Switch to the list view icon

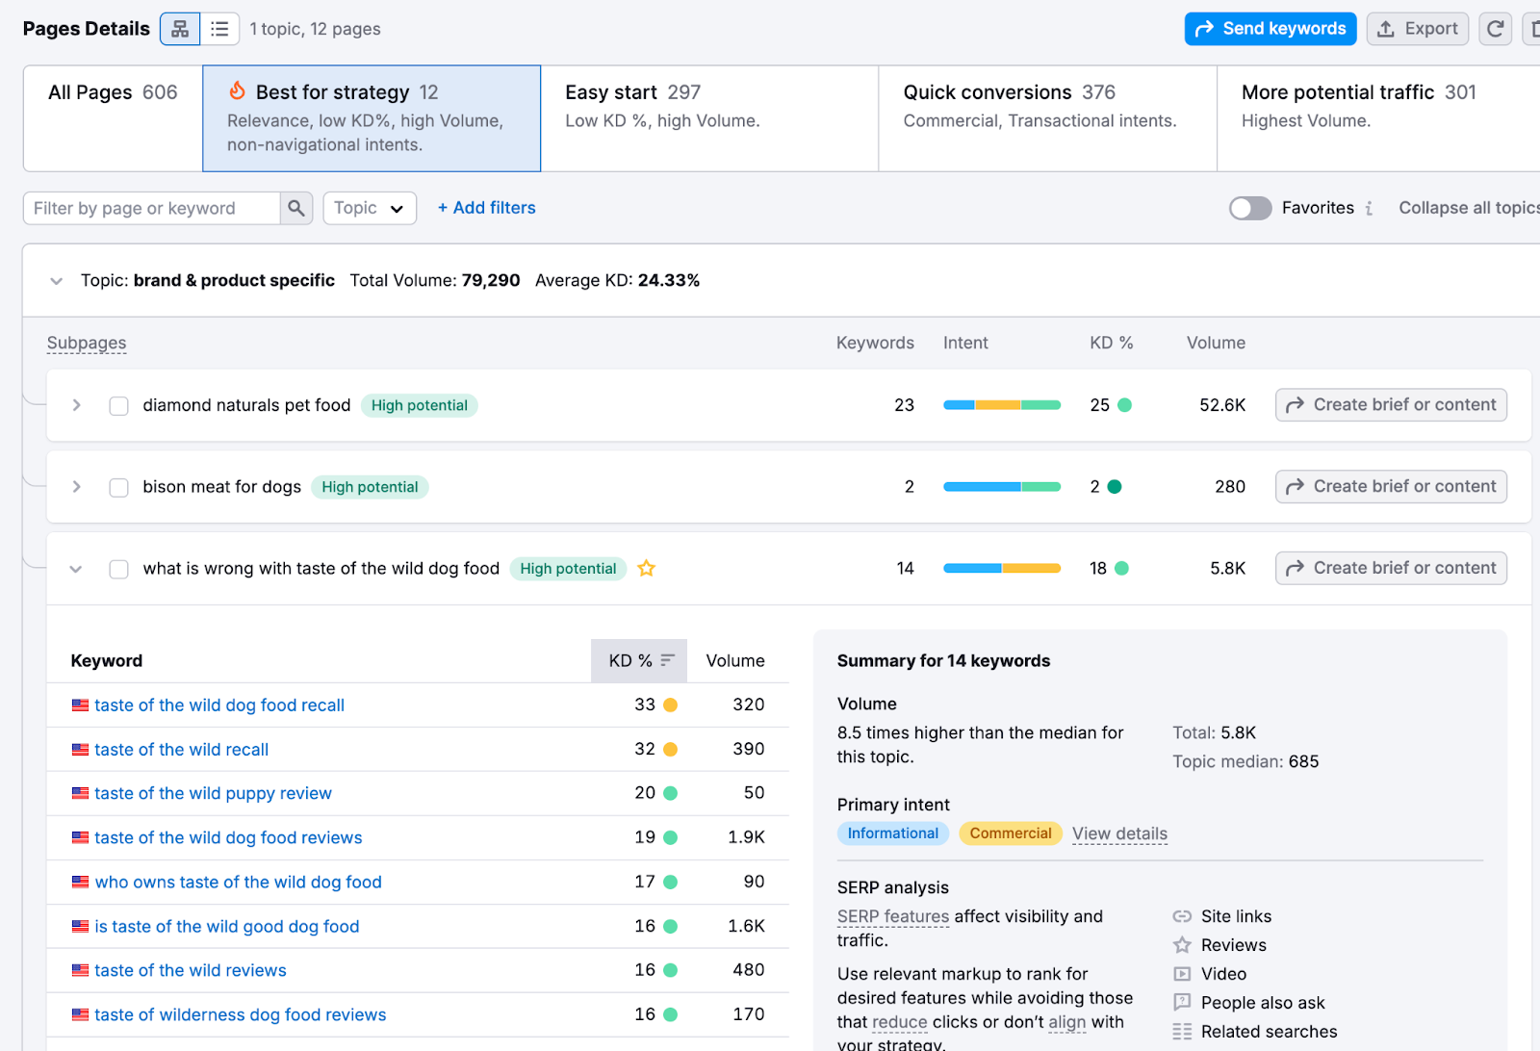coord(219,29)
